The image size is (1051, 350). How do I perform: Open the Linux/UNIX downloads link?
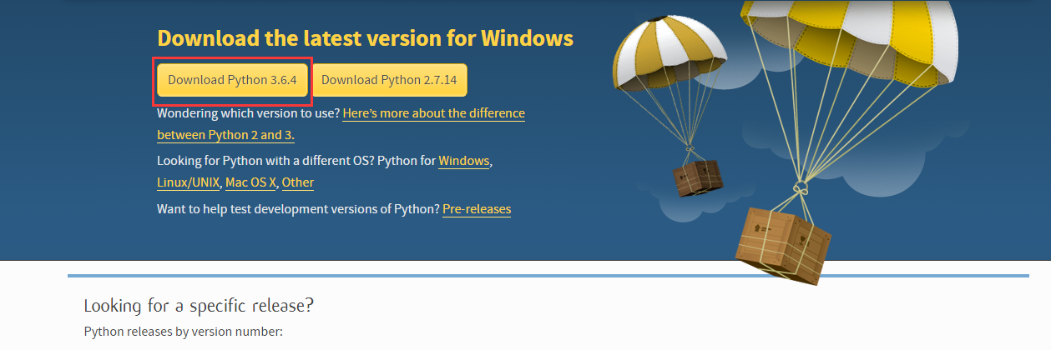pos(188,182)
